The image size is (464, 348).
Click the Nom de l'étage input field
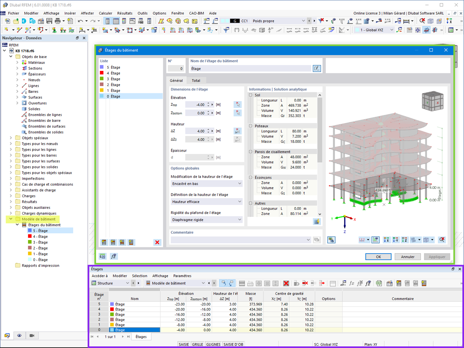coord(251,68)
